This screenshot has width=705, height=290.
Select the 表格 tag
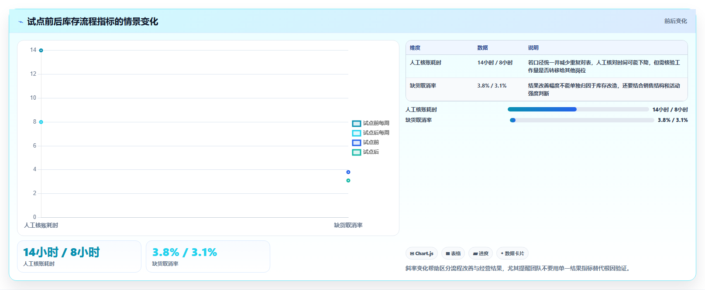[x=453, y=253]
